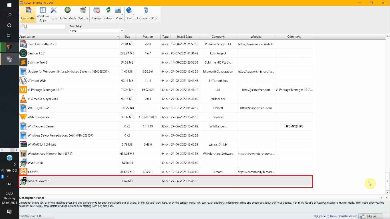
Task: Select the VLC media player cone icon
Action: (23, 99)
